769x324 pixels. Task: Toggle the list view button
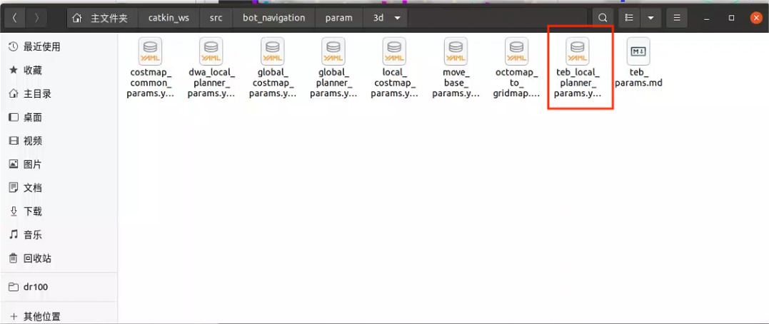(x=629, y=18)
